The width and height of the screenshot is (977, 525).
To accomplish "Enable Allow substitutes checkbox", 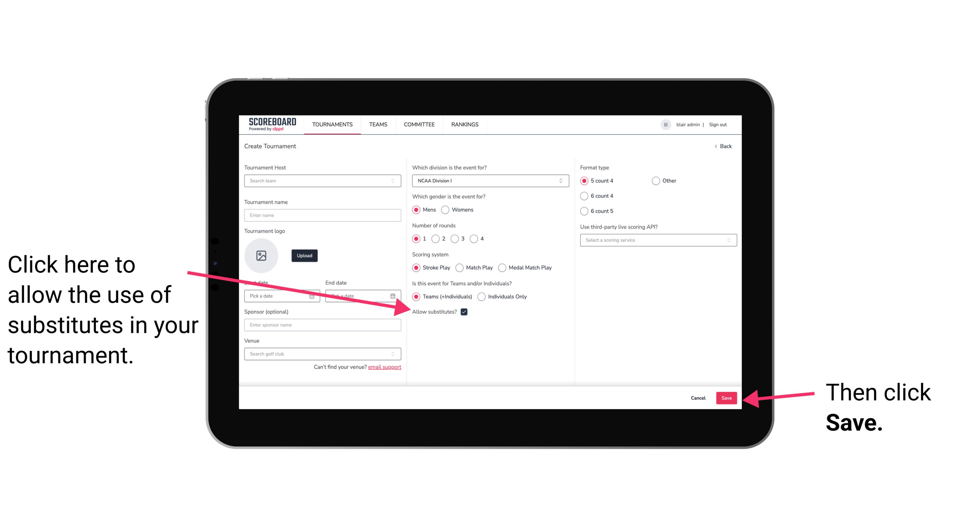I will click(465, 312).
